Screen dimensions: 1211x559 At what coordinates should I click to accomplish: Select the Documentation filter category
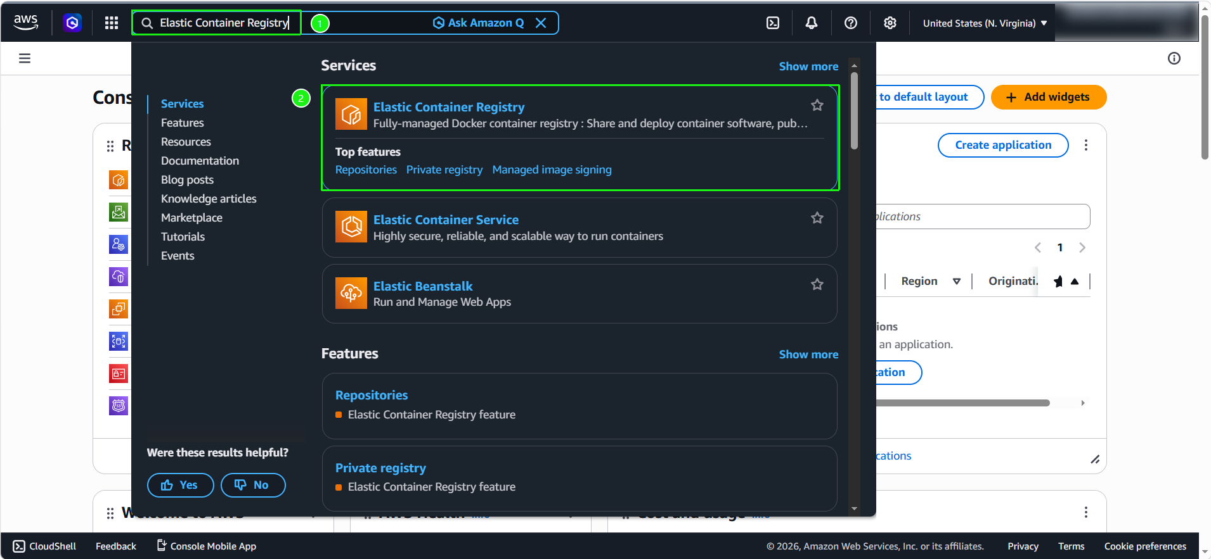(x=200, y=161)
